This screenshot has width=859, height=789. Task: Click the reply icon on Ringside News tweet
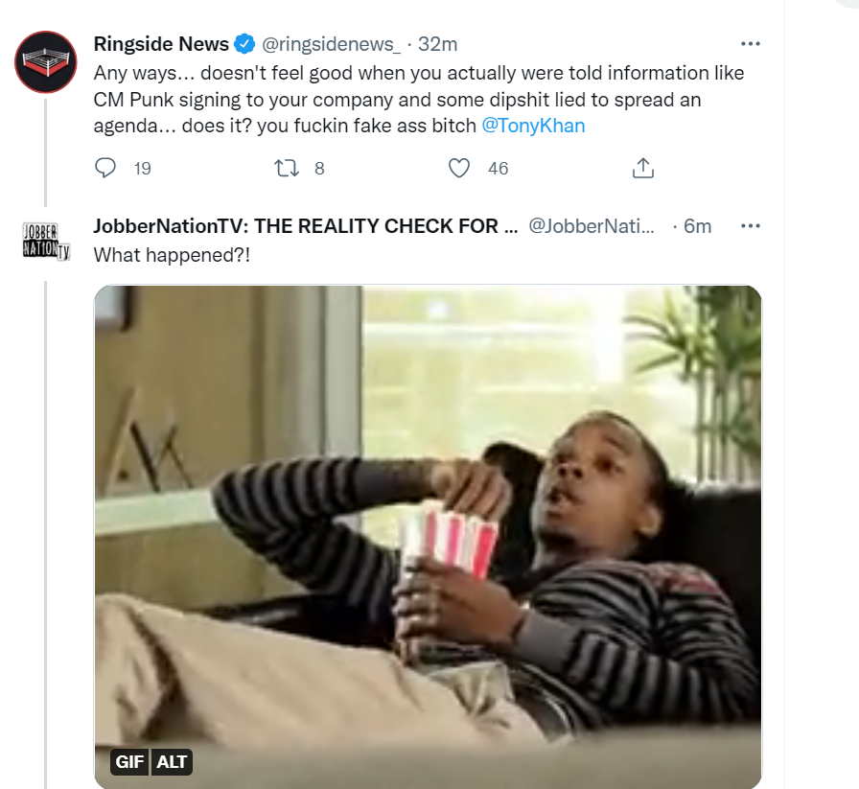coord(105,168)
